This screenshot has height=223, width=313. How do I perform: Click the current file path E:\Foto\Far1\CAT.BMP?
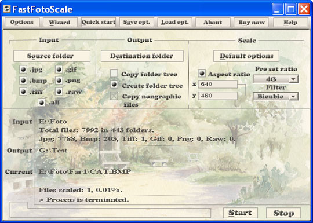(x=85, y=171)
